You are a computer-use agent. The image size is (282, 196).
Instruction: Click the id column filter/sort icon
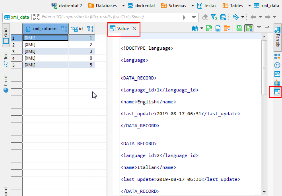tap(90, 29)
